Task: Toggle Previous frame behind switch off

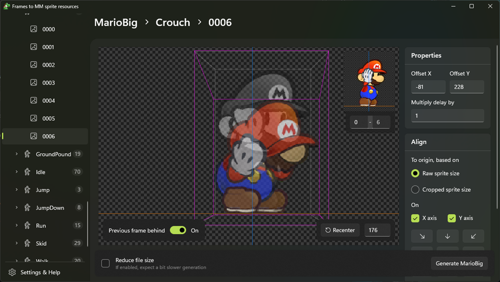Action: pyautogui.click(x=178, y=230)
